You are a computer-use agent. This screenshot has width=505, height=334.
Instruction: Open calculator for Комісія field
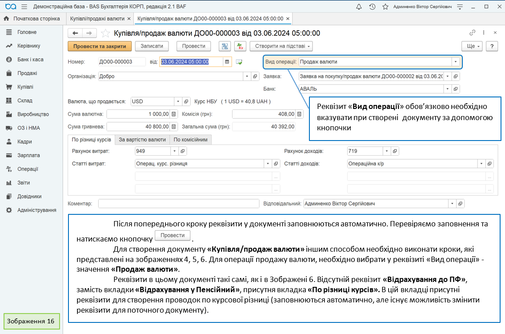(299, 114)
